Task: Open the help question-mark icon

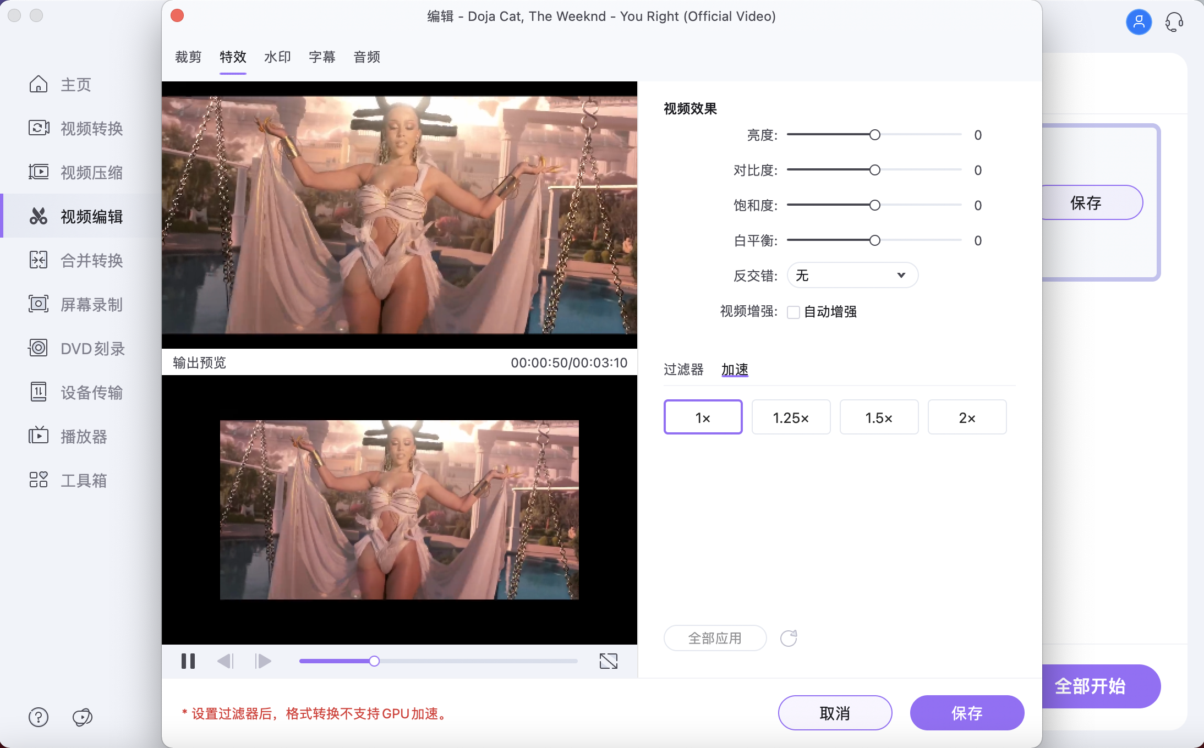Action: point(39,717)
